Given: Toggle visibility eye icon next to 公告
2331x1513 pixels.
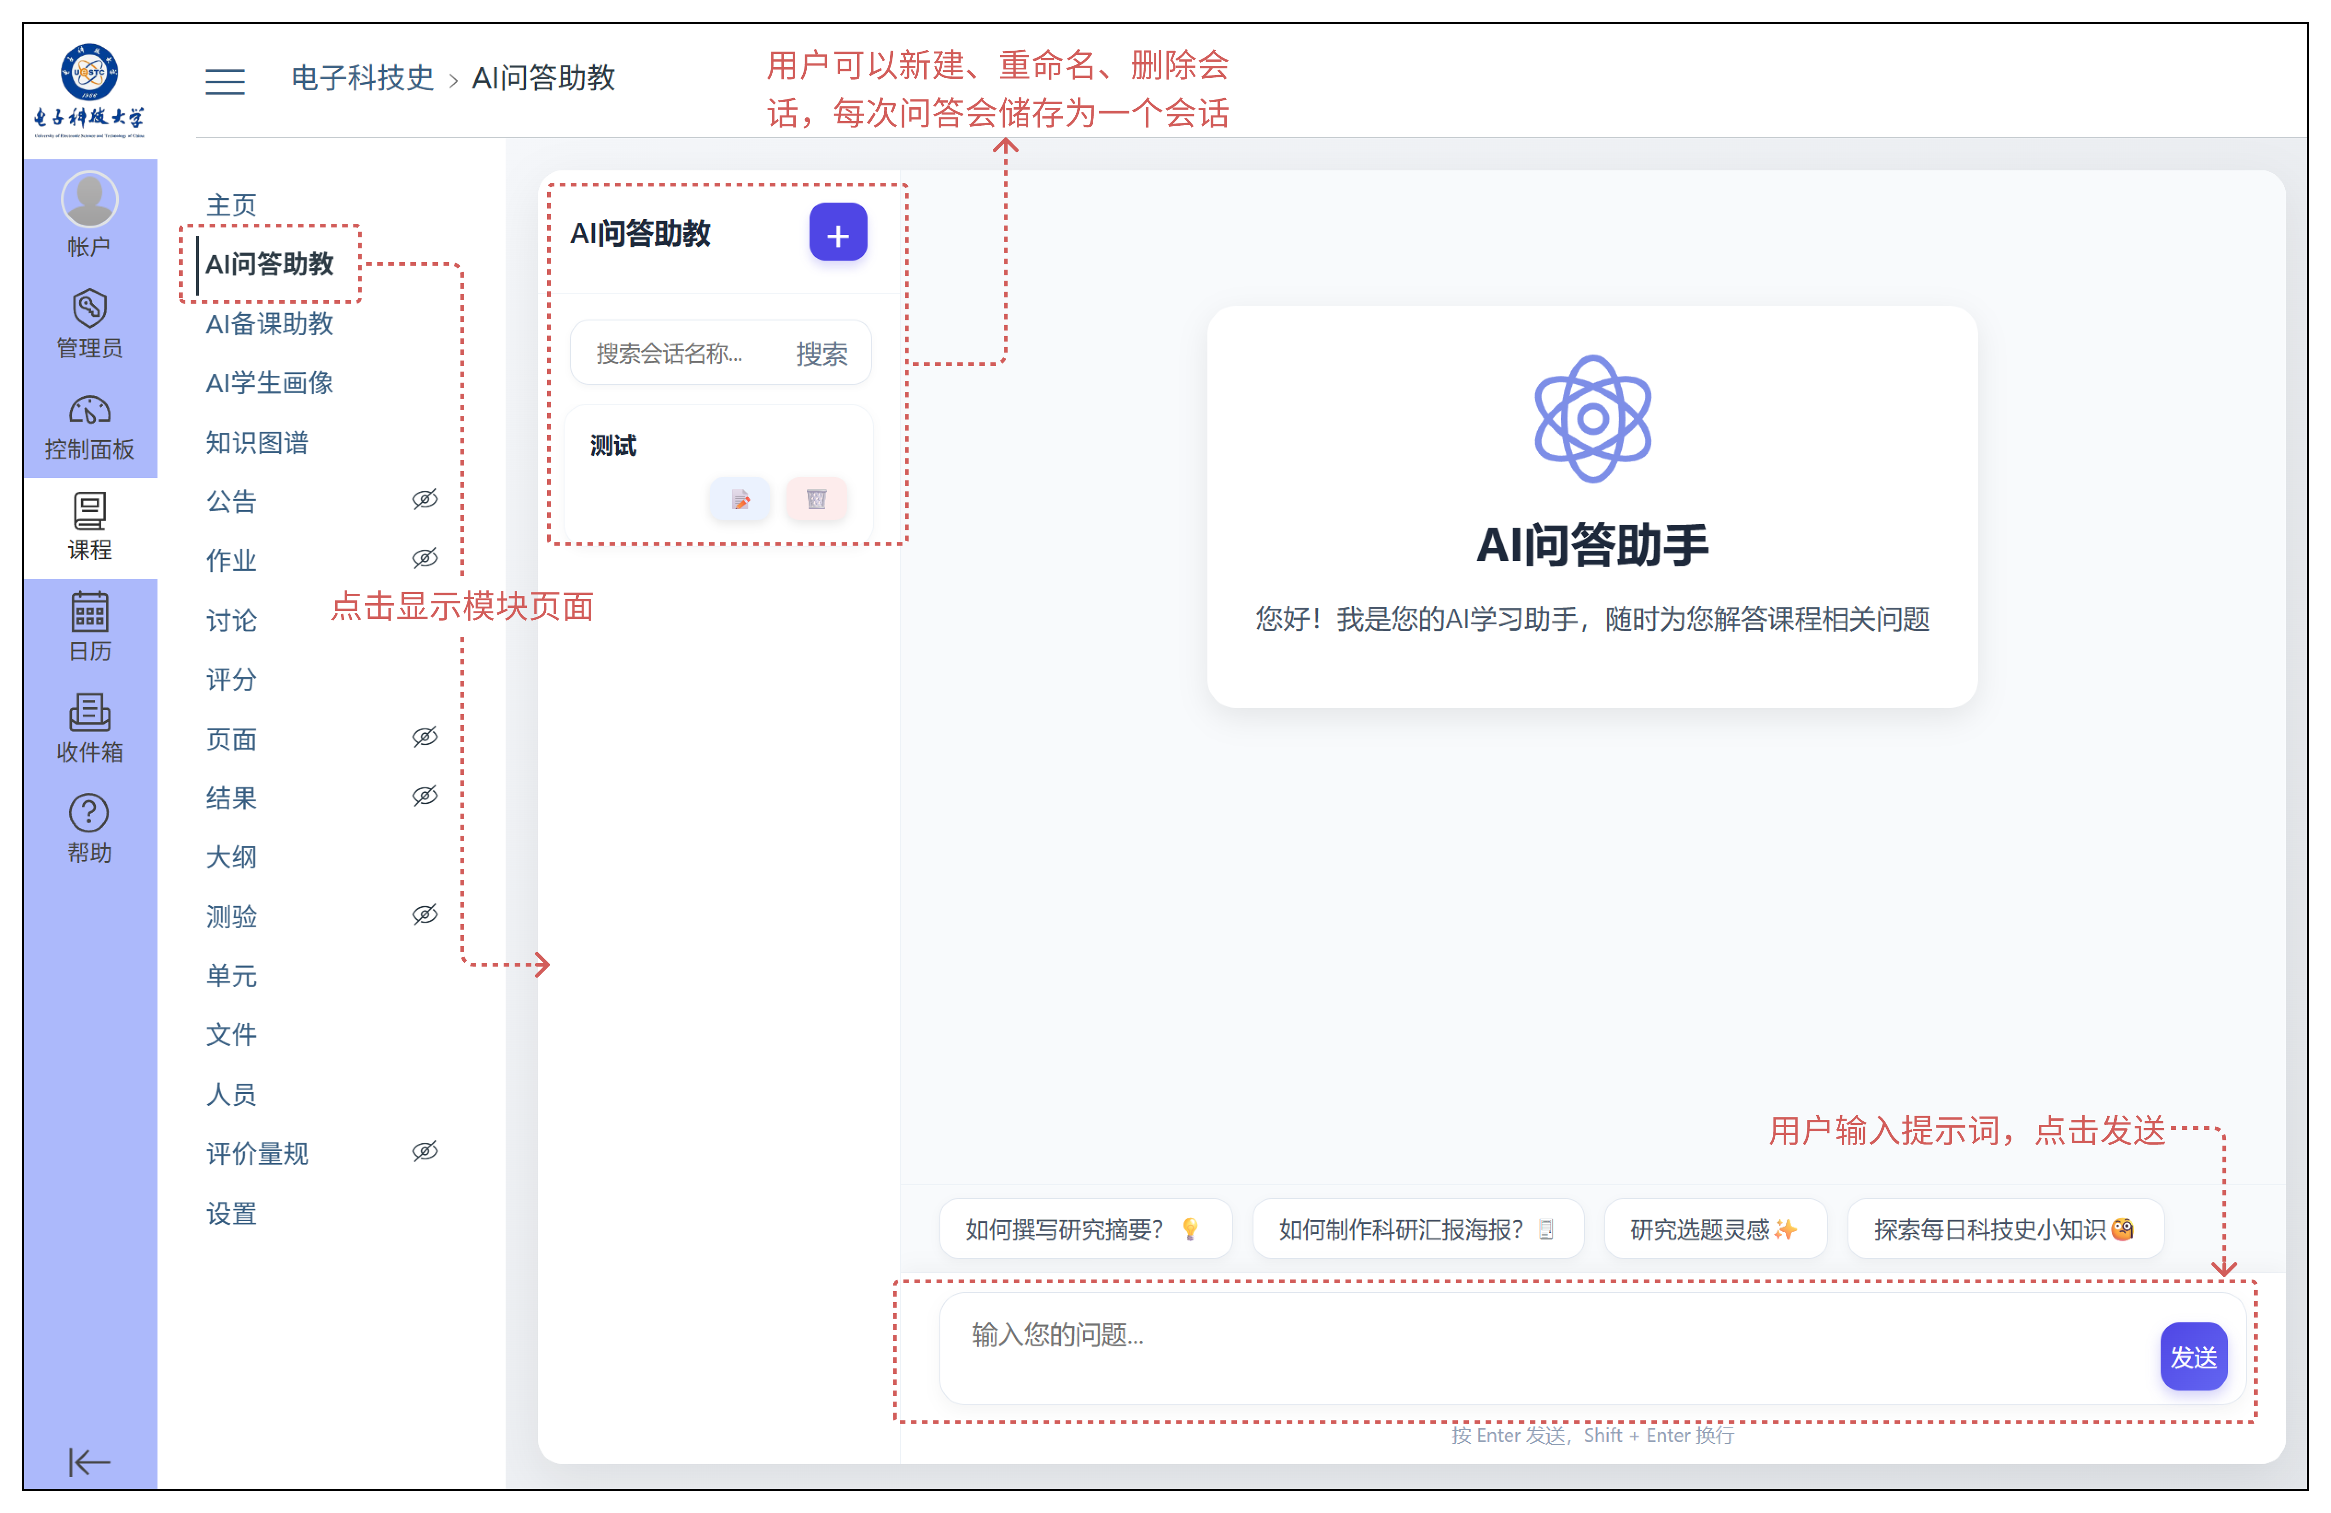Looking at the screenshot, I should pyautogui.click(x=424, y=500).
